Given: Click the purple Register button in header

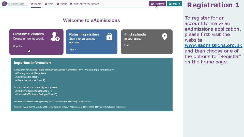Looking at the screenshot, I should coord(158,4).
